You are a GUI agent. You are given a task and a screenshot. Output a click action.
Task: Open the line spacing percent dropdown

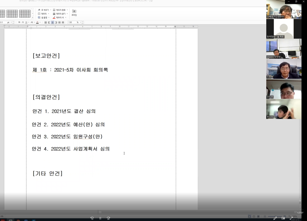[x=80, y=22]
